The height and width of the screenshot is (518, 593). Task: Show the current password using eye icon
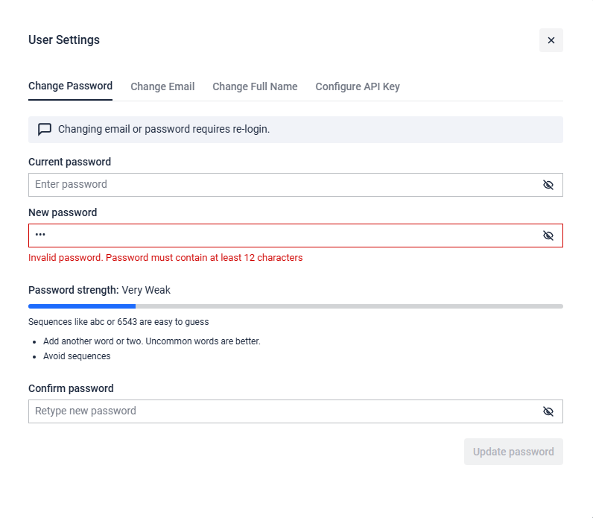point(548,185)
